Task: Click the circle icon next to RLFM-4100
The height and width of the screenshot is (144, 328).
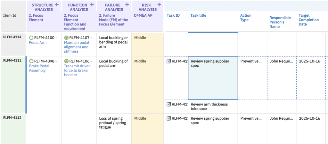Action: 31,38
